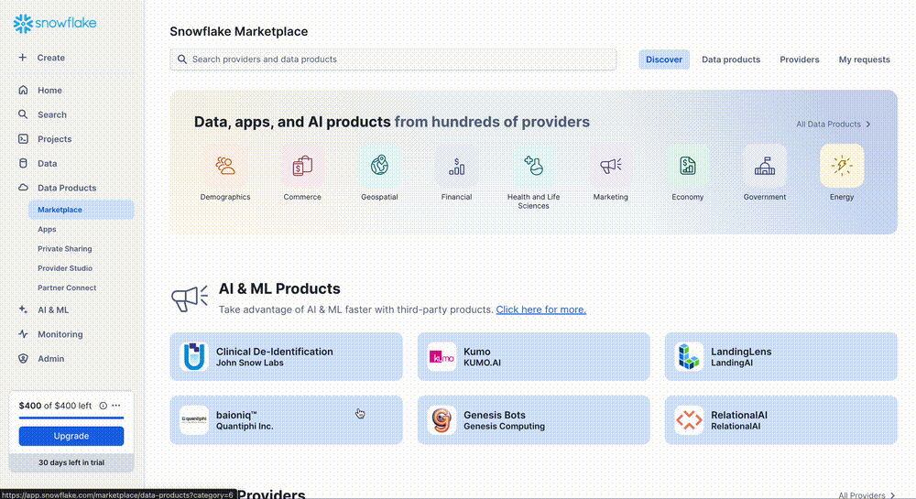Open the RelationalAI card title
Screen dimensions: 916x499
[739, 415]
